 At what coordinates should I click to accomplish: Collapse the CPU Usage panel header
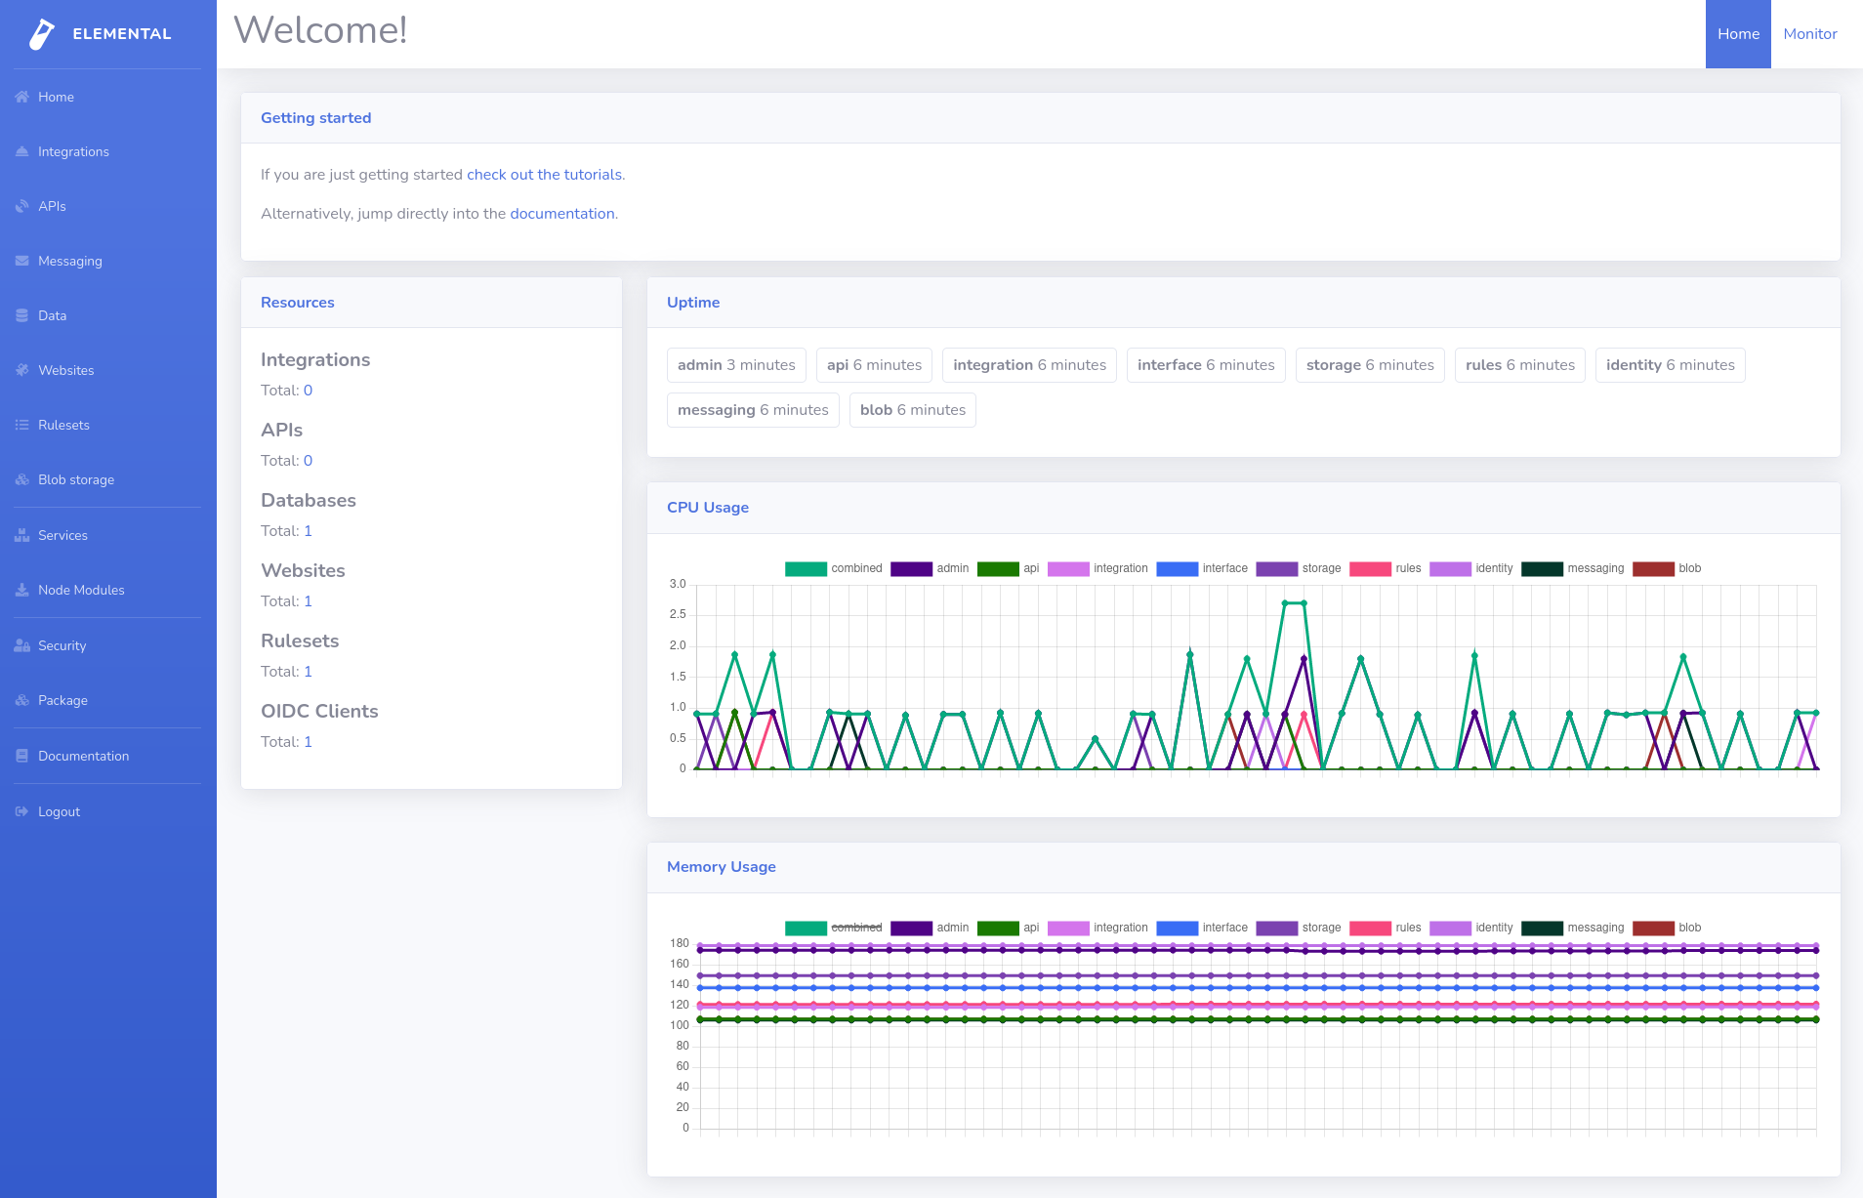tap(708, 508)
